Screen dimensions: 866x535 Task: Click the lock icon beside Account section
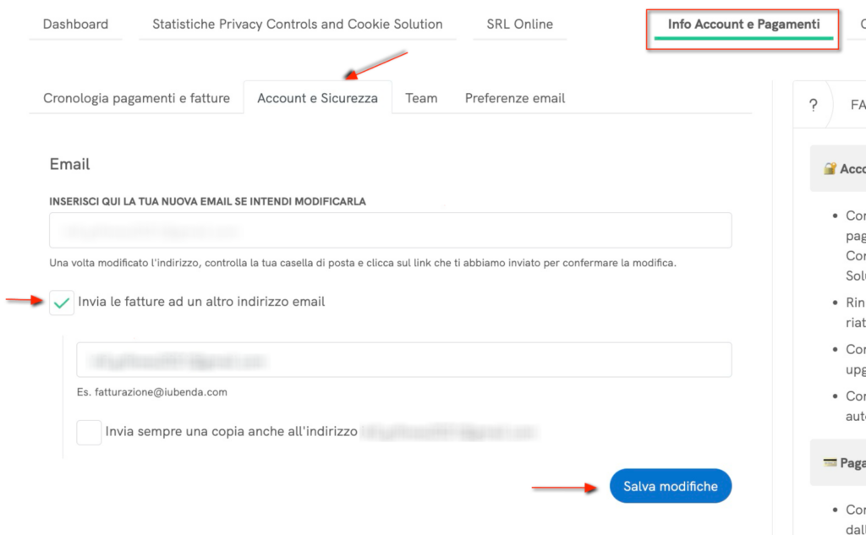[x=830, y=169]
